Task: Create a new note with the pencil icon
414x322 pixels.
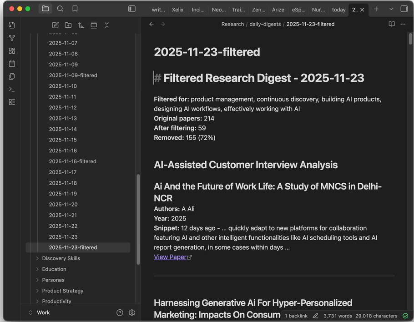Action: [55, 25]
